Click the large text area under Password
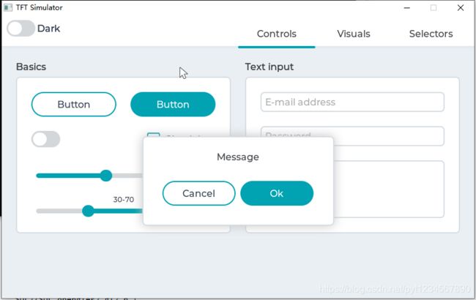This screenshot has width=476, height=300. [389, 189]
